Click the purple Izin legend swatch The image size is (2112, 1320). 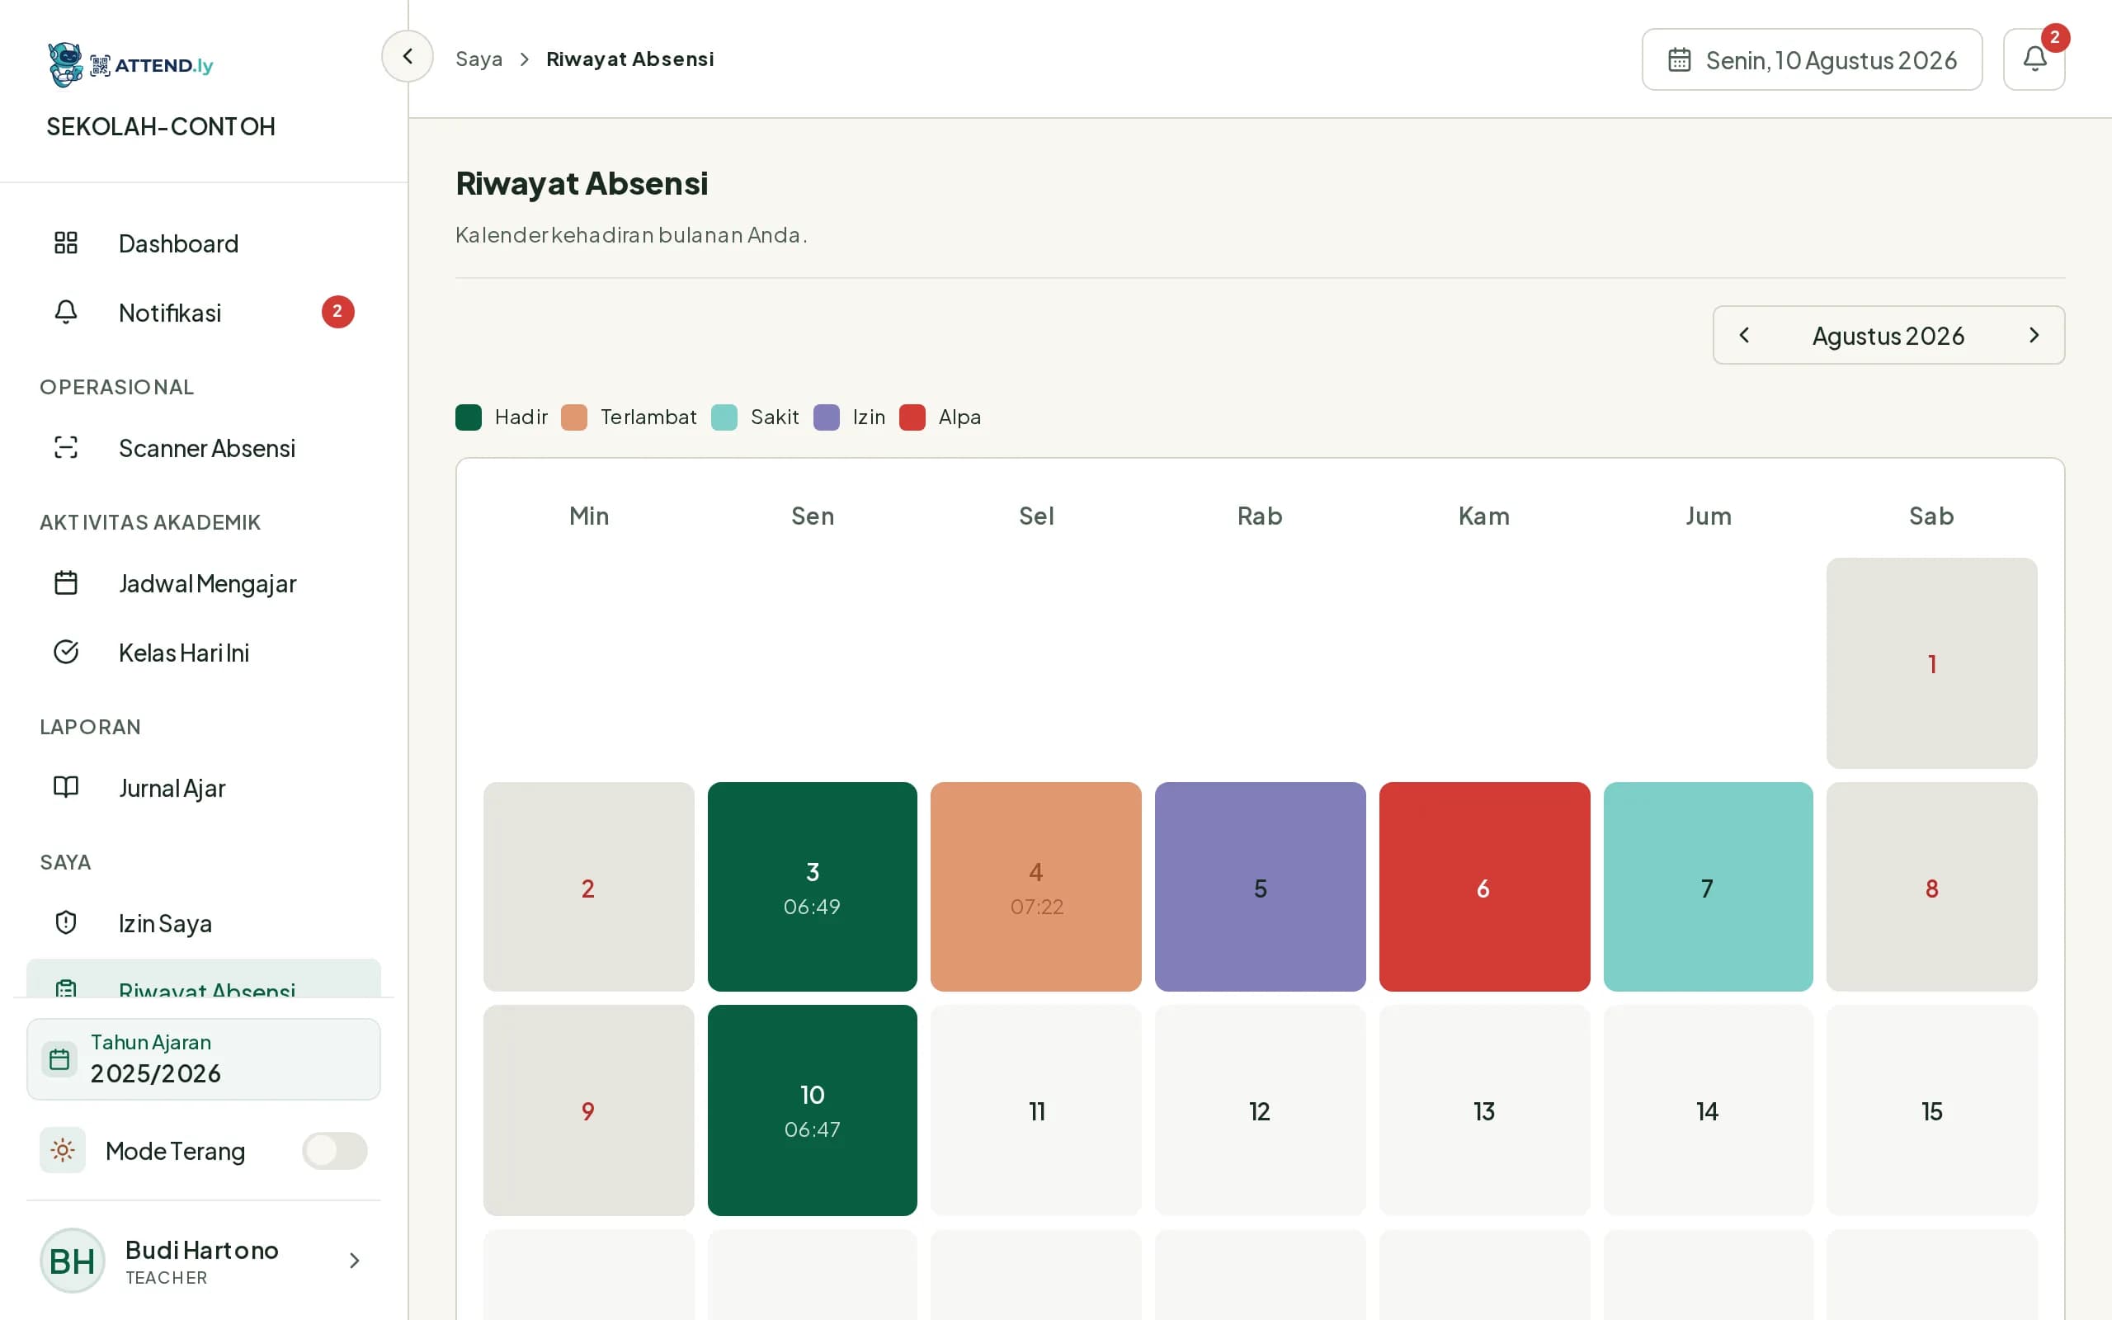click(827, 417)
